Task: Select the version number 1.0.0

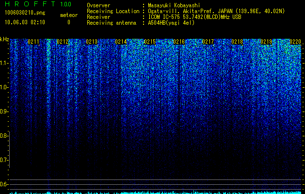Action: coord(66,4)
